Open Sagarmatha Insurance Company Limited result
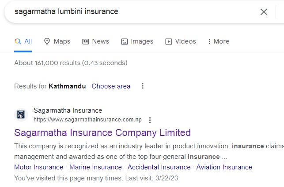The image size is (284, 187). [102, 132]
